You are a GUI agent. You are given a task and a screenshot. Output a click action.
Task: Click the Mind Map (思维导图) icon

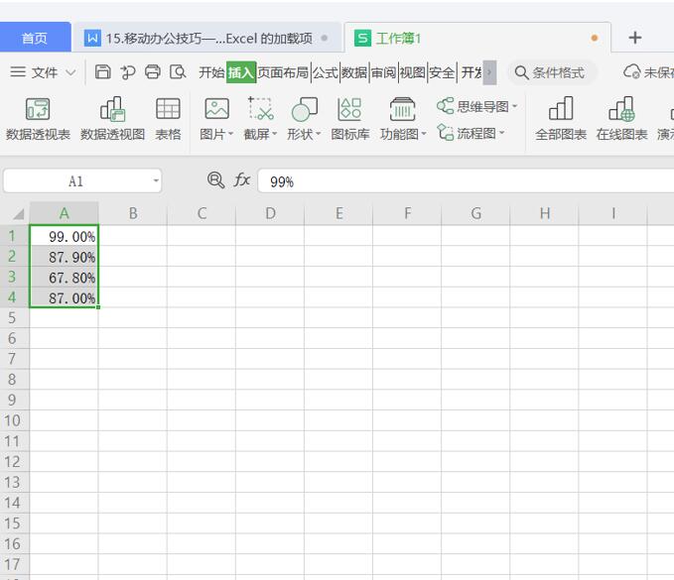446,106
